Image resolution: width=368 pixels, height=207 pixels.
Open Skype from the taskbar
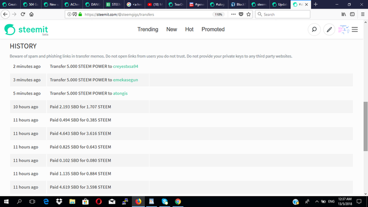tap(165, 202)
